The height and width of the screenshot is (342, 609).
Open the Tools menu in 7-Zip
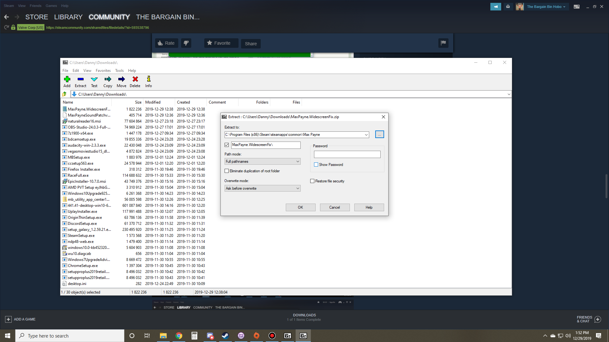tap(119, 71)
